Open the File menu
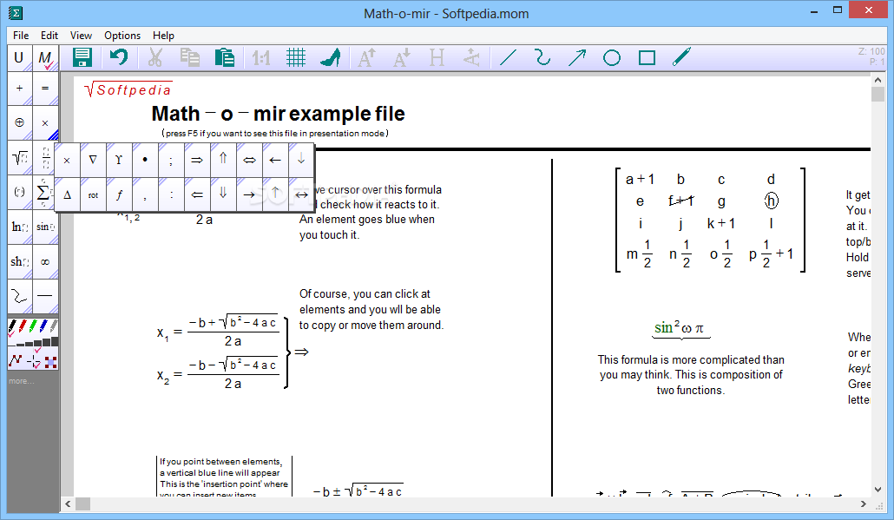Screen dimensions: 894x520 click(x=21, y=36)
